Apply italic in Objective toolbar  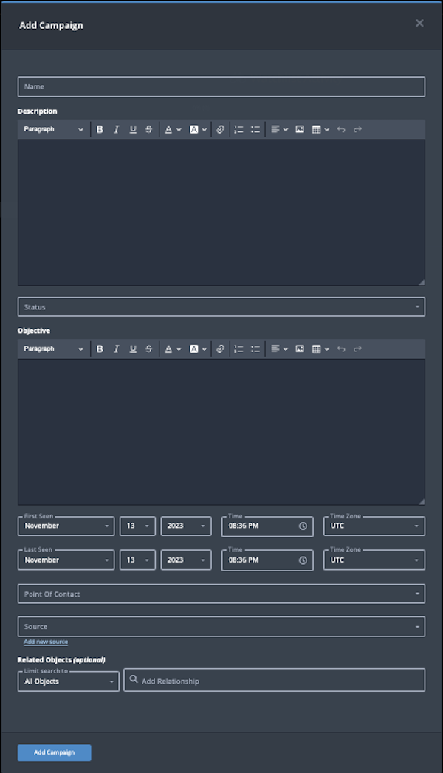[117, 348]
